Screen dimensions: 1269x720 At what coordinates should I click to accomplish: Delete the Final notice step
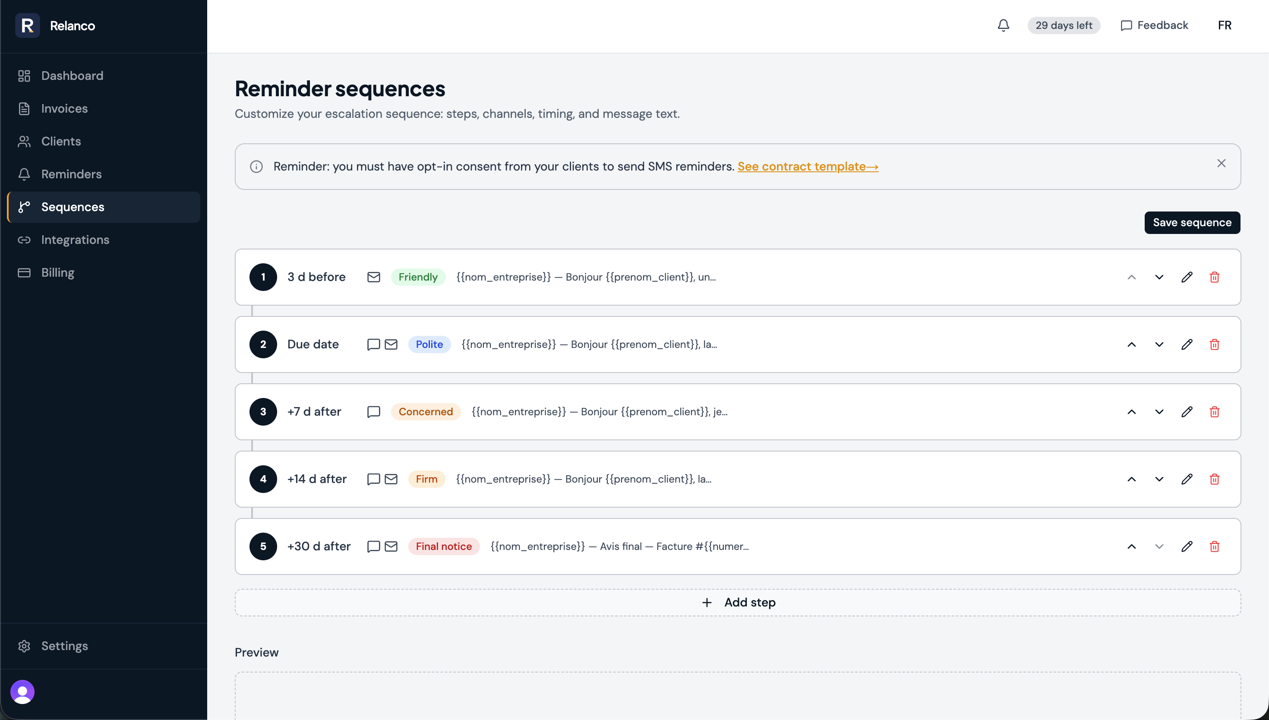(1214, 546)
